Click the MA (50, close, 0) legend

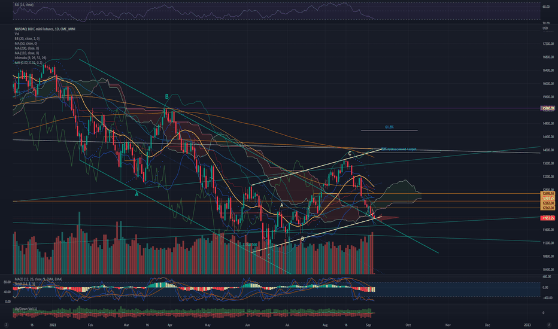(x=26, y=44)
